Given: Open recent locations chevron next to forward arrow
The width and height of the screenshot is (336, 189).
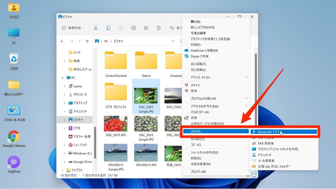Looking at the screenshot, I should [79, 41].
